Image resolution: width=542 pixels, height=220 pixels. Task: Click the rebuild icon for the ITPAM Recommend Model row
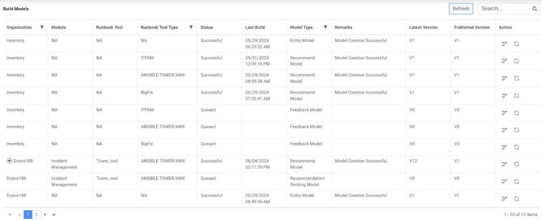516,61
